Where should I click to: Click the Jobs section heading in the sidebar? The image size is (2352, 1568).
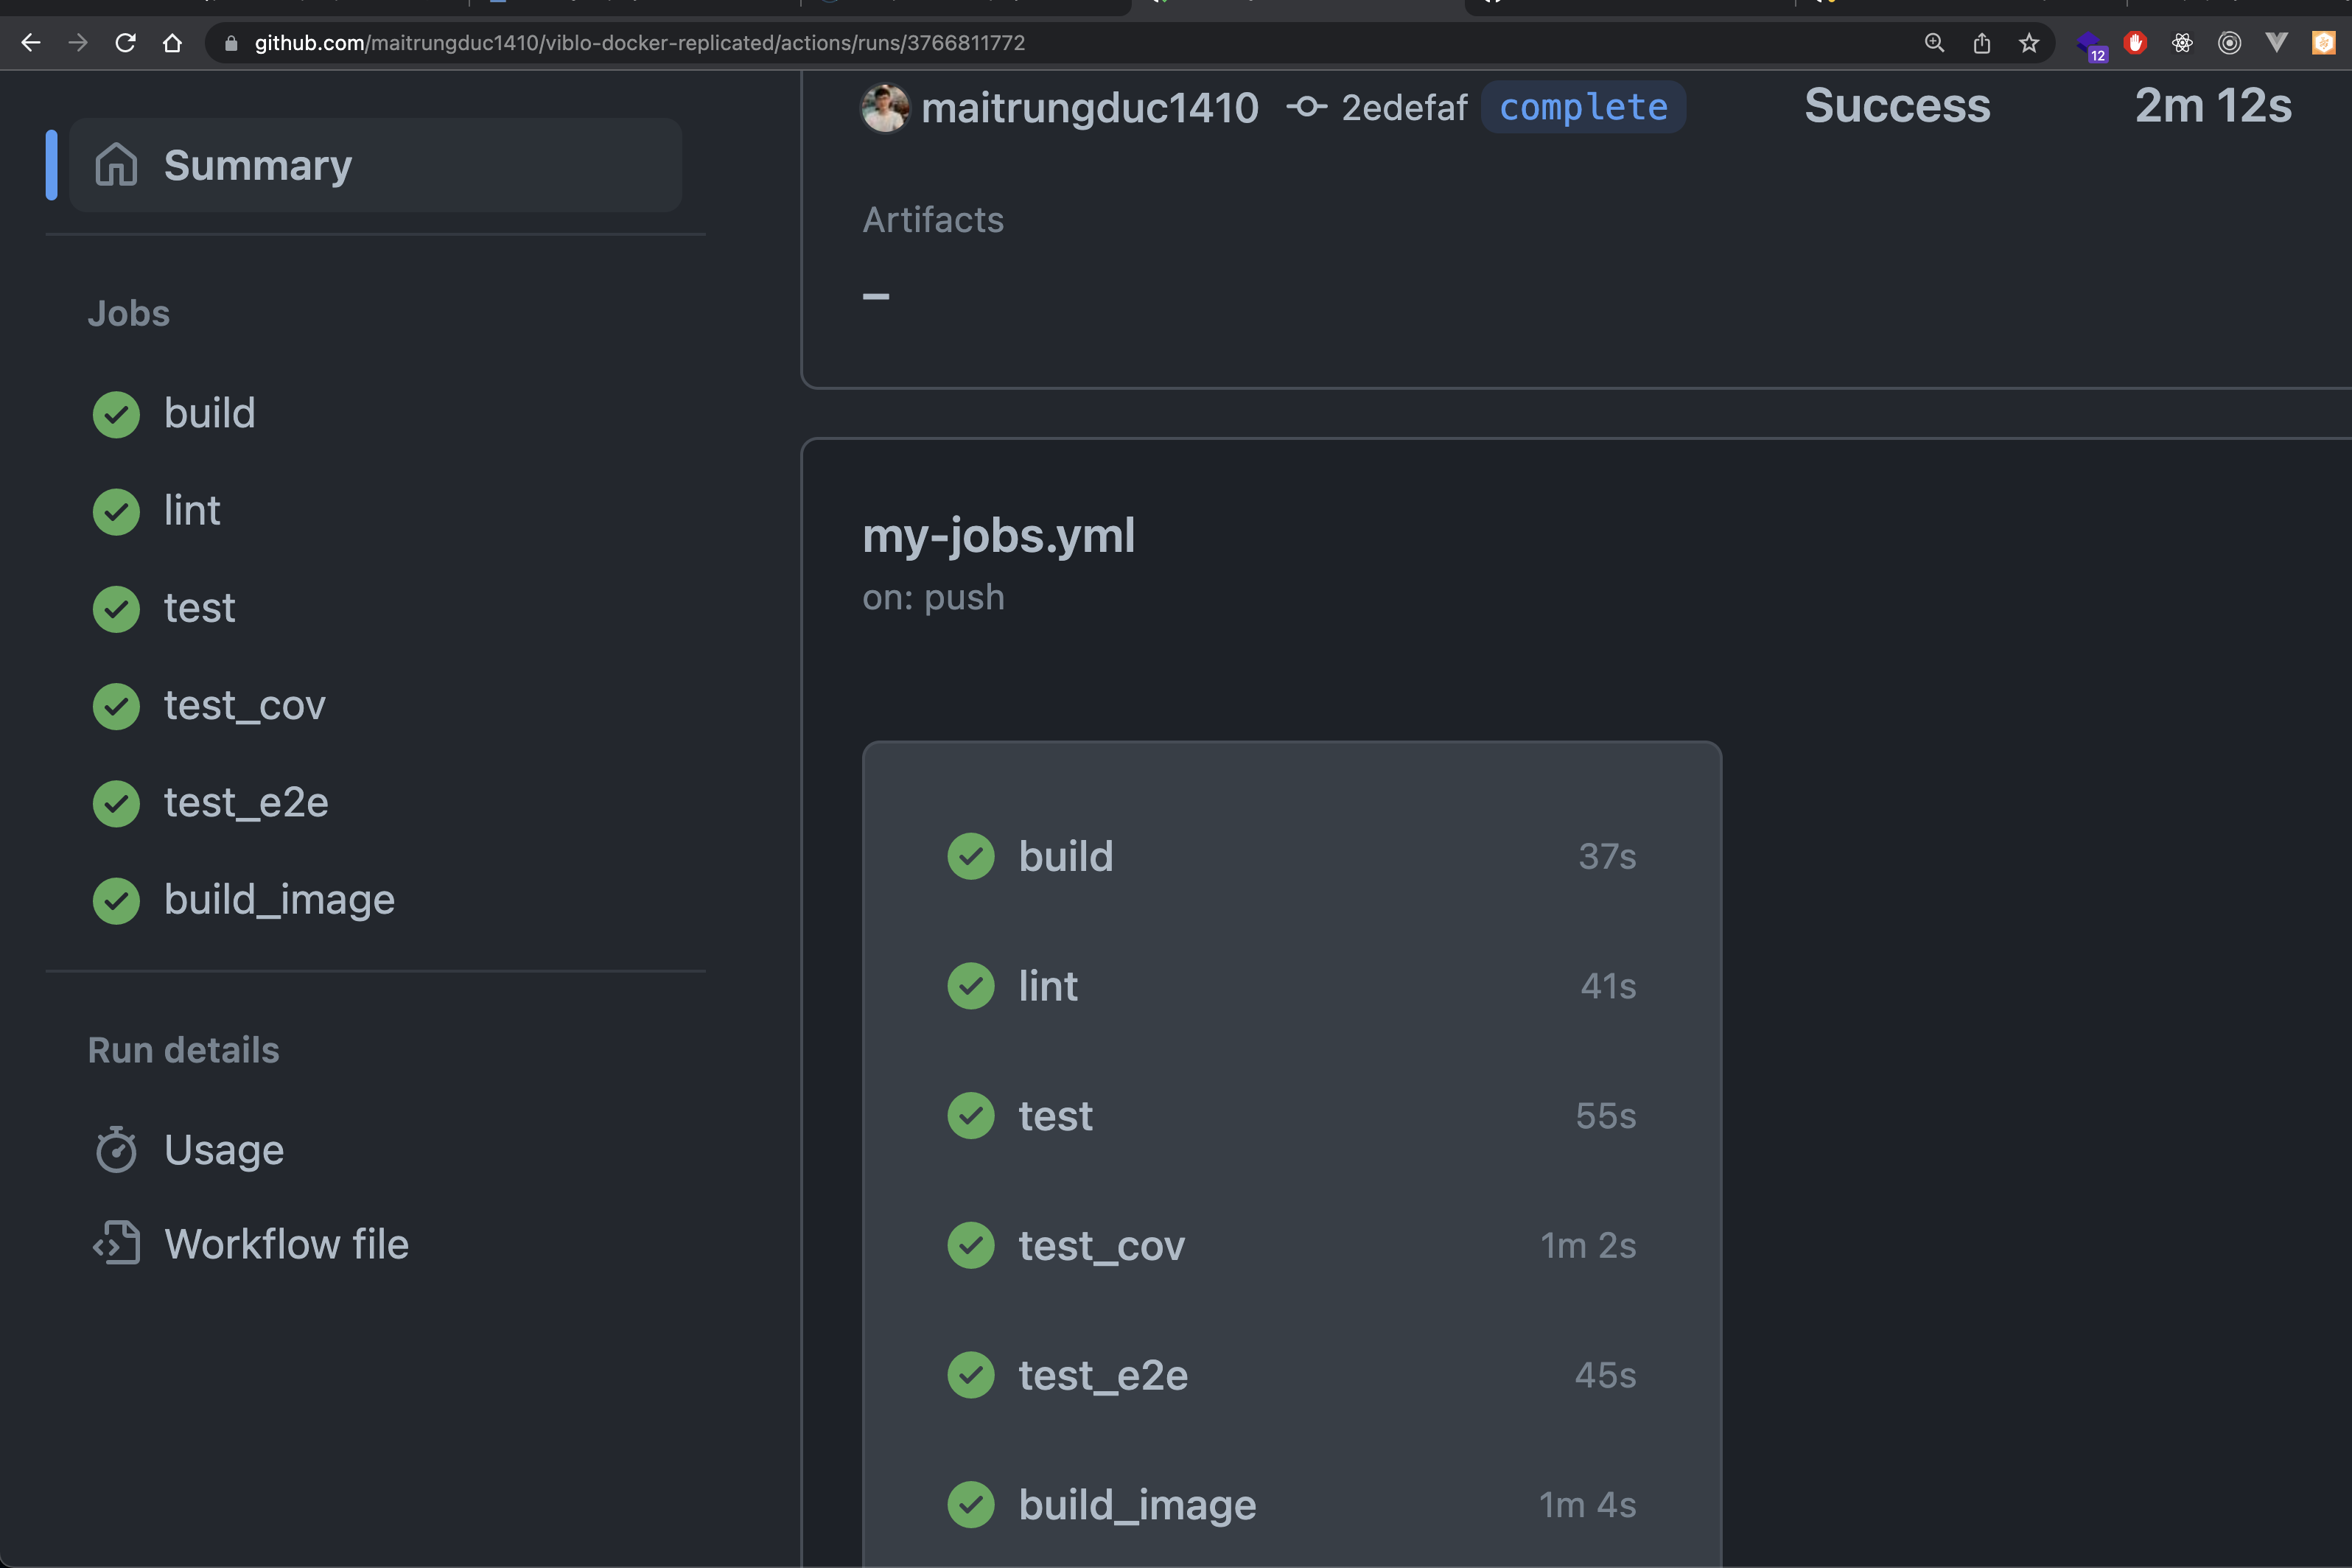pos(128,314)
